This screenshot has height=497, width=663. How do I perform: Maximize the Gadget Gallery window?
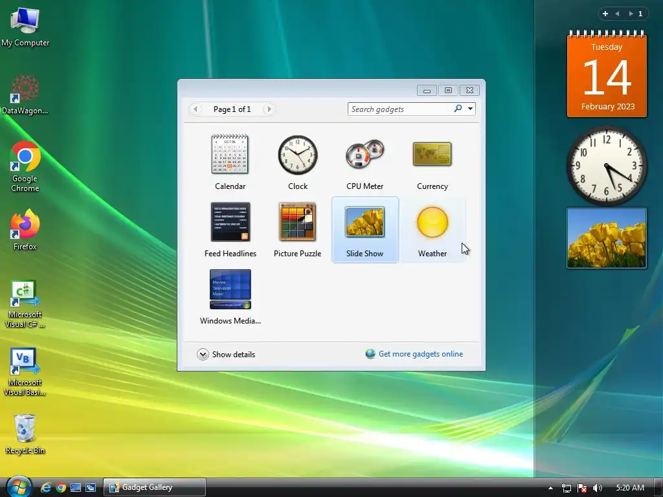448,91
